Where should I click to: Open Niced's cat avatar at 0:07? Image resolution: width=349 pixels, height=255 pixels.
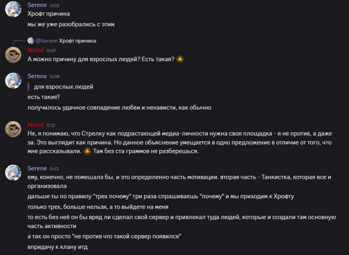click(13, 55)
